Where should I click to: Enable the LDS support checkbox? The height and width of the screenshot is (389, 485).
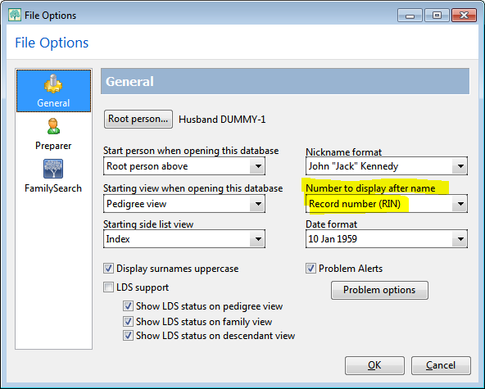[108, 287]
